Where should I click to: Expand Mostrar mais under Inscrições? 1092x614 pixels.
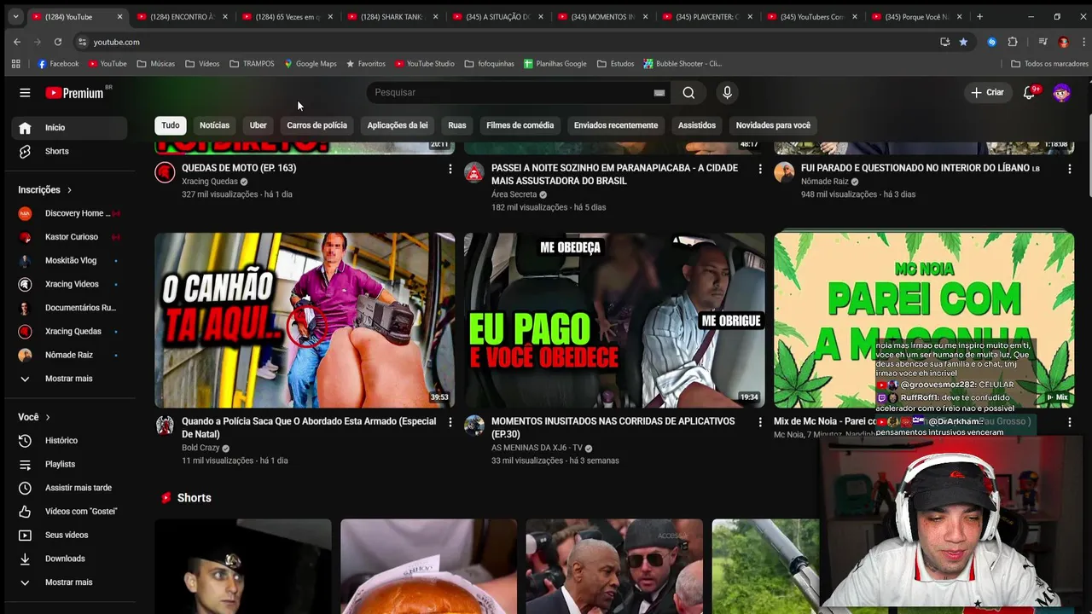point(69,379)
